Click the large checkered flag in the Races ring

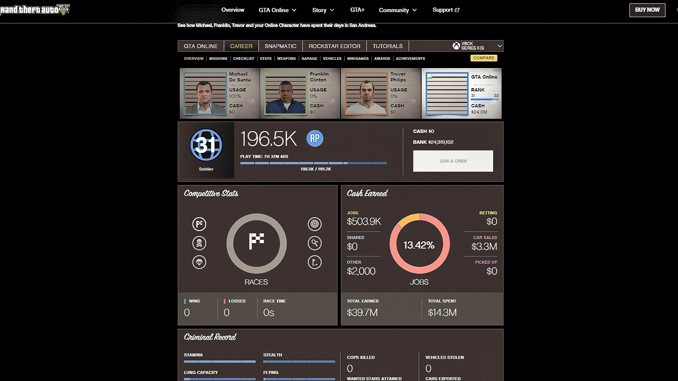tap(256, 241)
